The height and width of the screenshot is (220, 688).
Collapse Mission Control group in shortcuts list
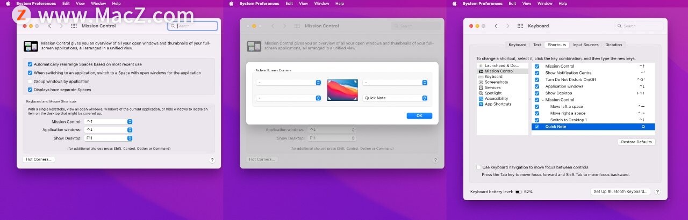pos(542,100)
